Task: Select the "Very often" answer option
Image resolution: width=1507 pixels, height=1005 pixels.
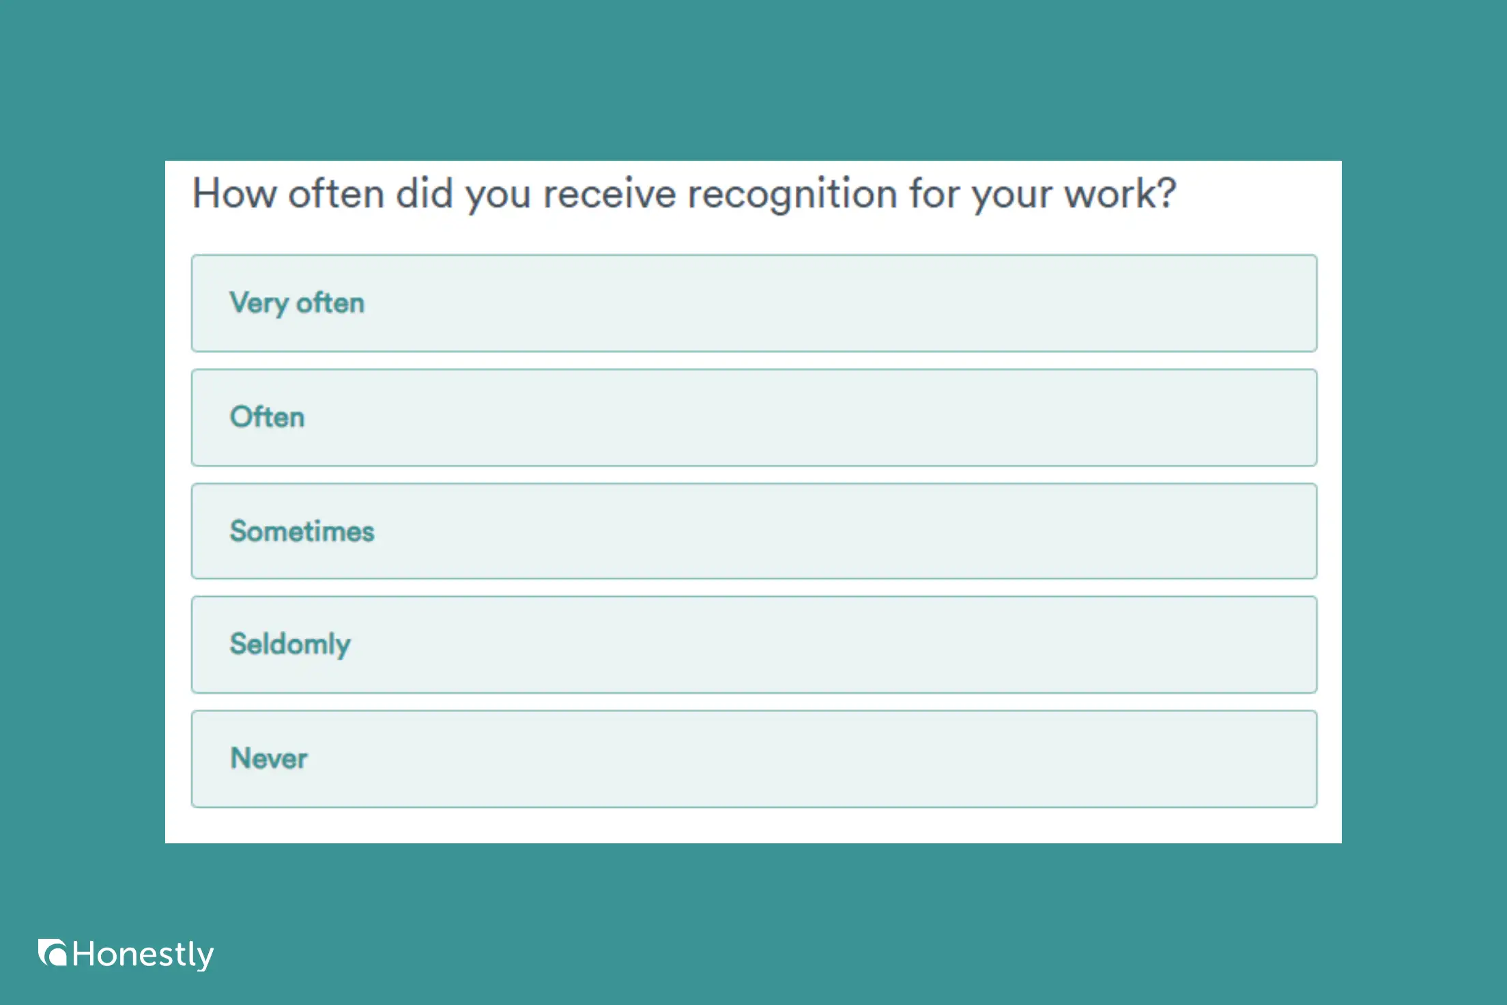Action: pyautogui.click(x=753, y=304)
